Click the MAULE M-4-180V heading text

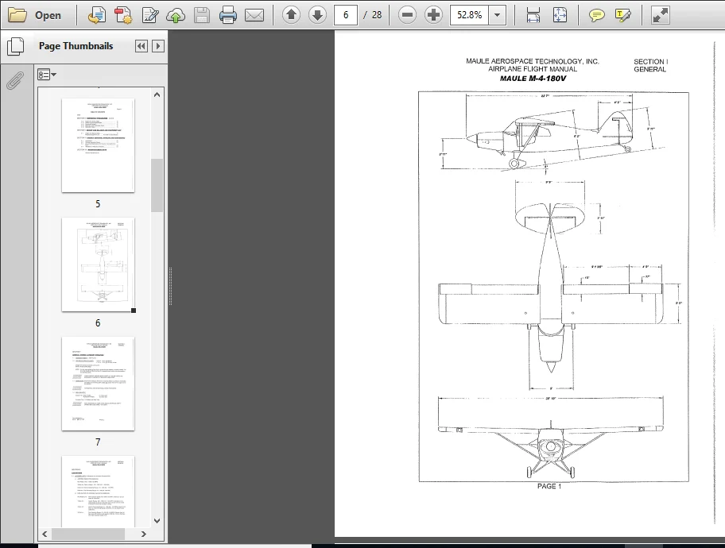tap(533, 79)
